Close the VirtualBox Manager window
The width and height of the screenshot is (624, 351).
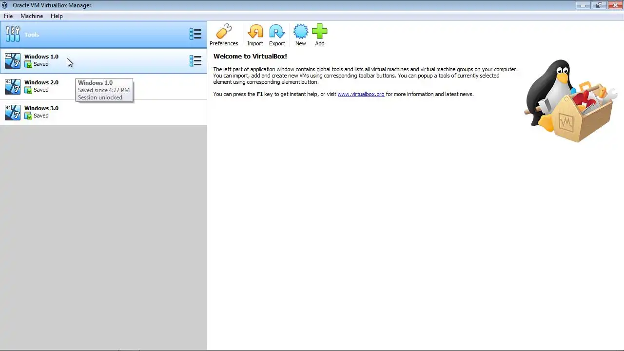pos(615,5)
